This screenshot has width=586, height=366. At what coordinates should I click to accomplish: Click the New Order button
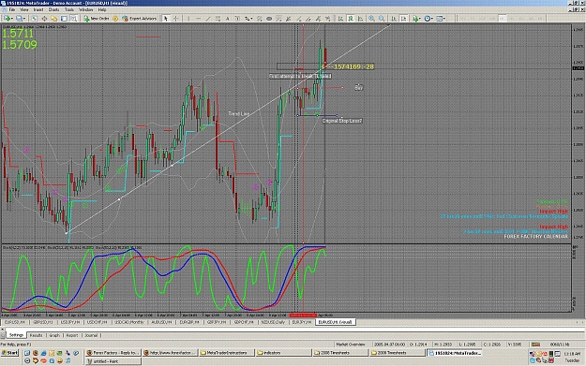(x=97, y=19)
